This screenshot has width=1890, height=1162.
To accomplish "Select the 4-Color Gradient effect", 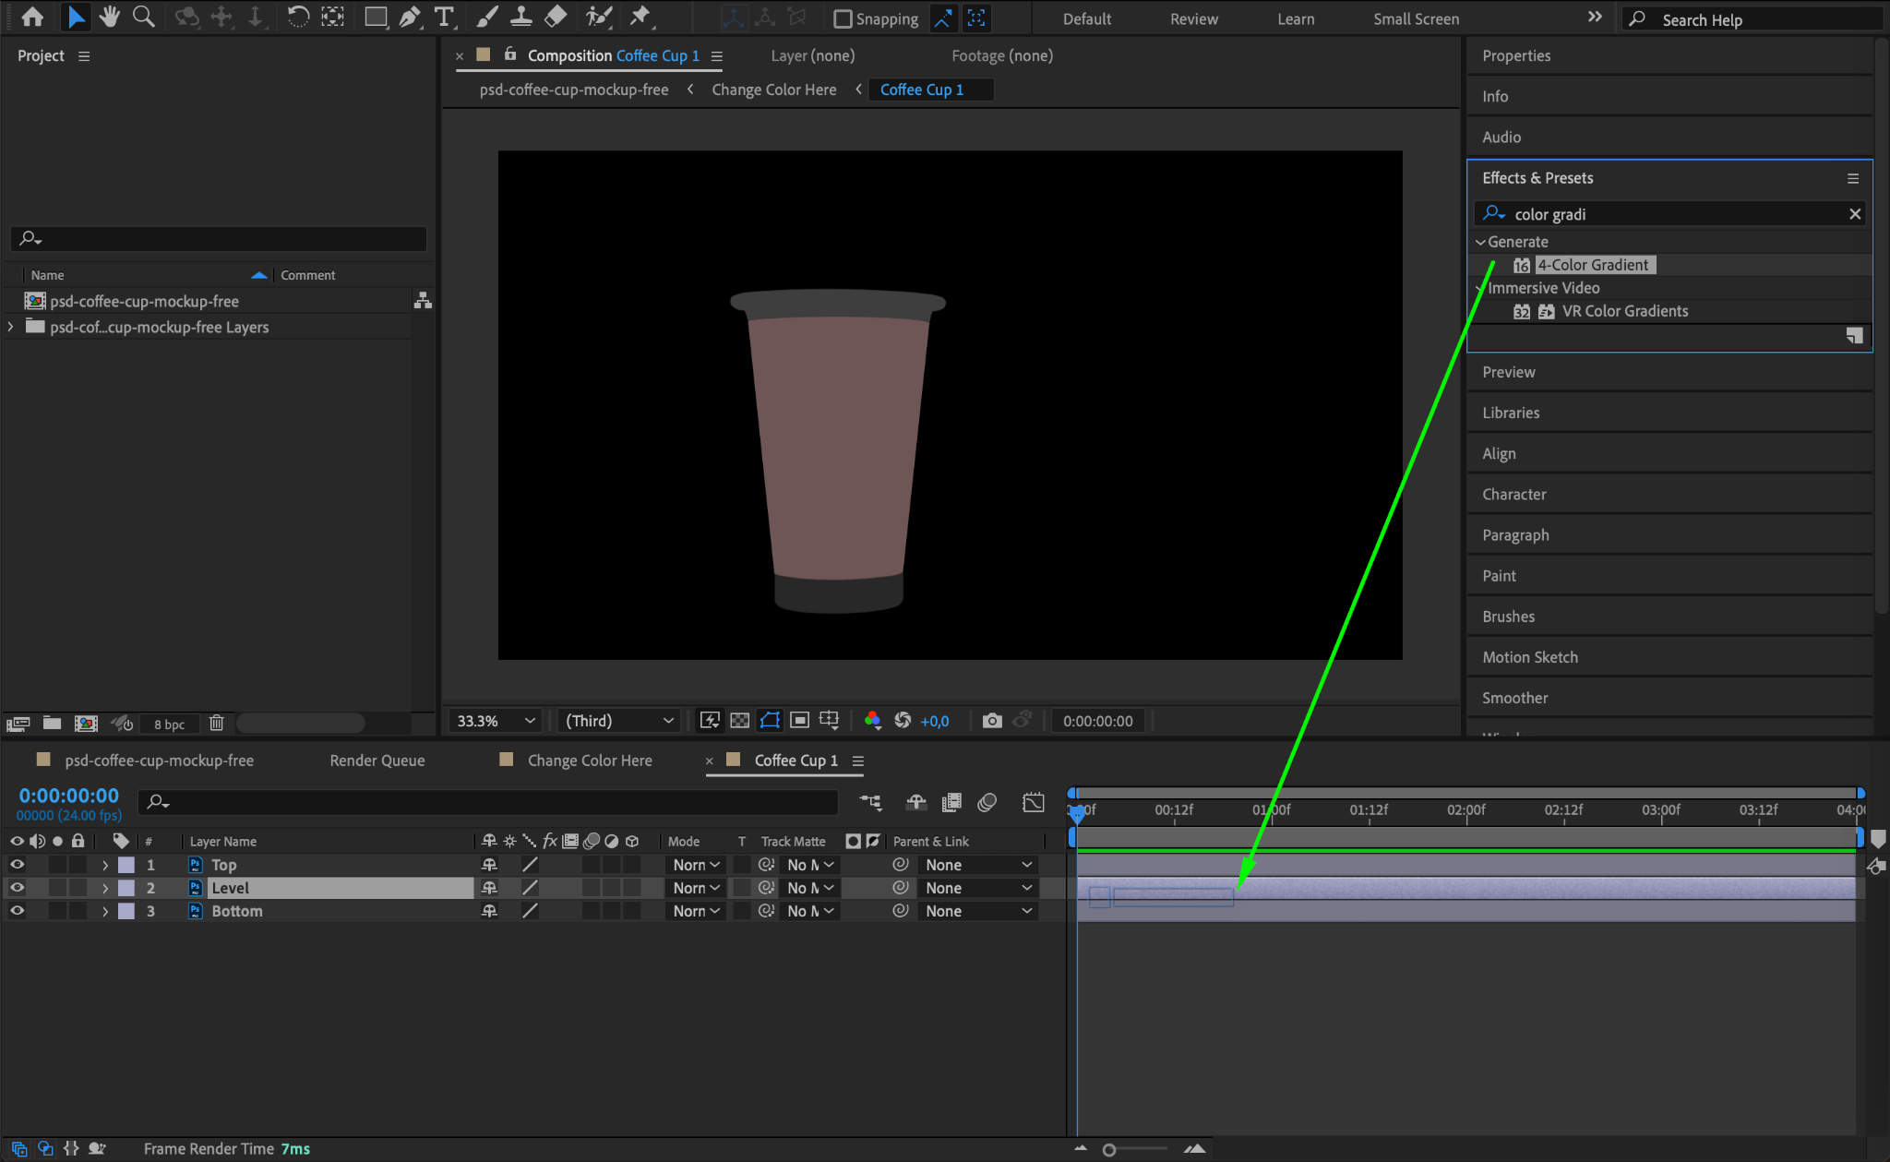I will pos(1592,265).
